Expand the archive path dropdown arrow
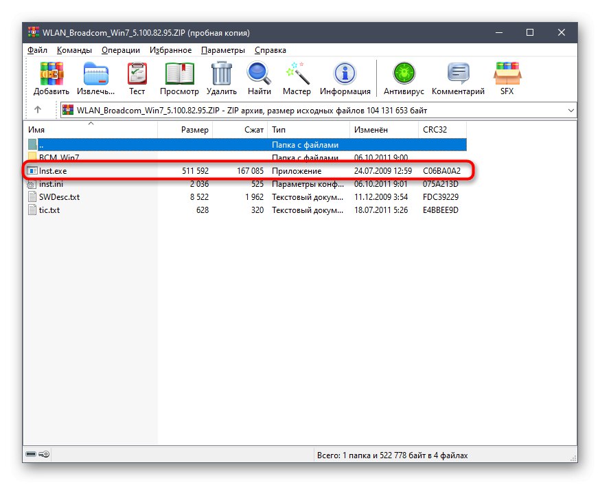This screenshot has width=600, height=485. point(571,110)
